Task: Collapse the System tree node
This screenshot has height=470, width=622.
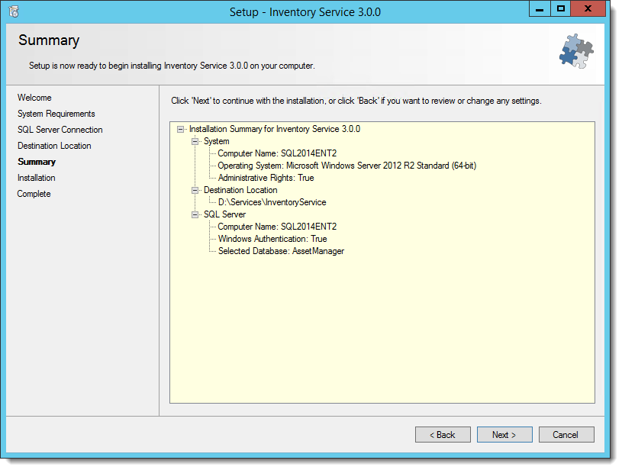Action: click(195, 141)
